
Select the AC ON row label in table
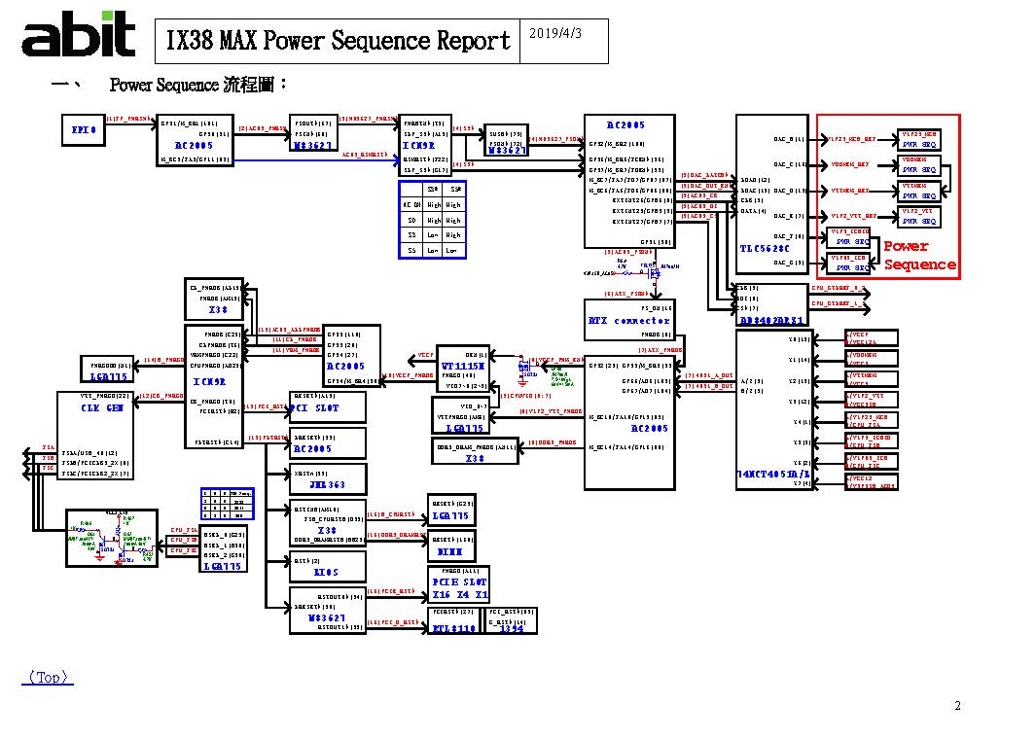(411, 205)
